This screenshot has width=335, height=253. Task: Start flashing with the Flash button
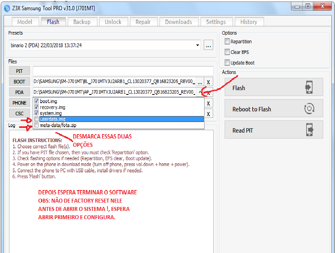pos(274,87)
